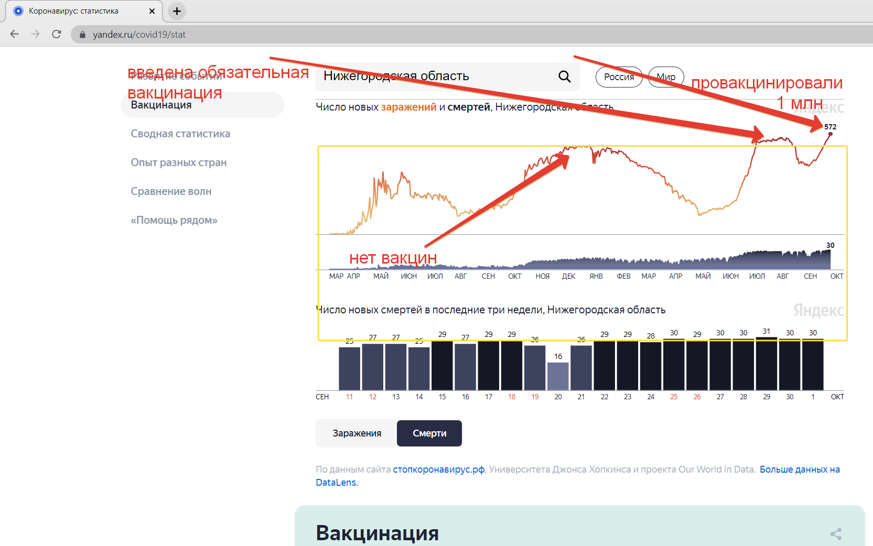The image size is (873, 546).
Task: Click the Вакцинация section heading
Action: point(378,533)
